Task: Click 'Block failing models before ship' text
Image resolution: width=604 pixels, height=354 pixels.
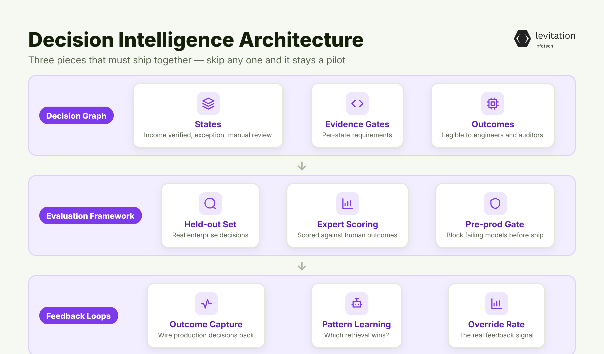Action: pos(495,235)
